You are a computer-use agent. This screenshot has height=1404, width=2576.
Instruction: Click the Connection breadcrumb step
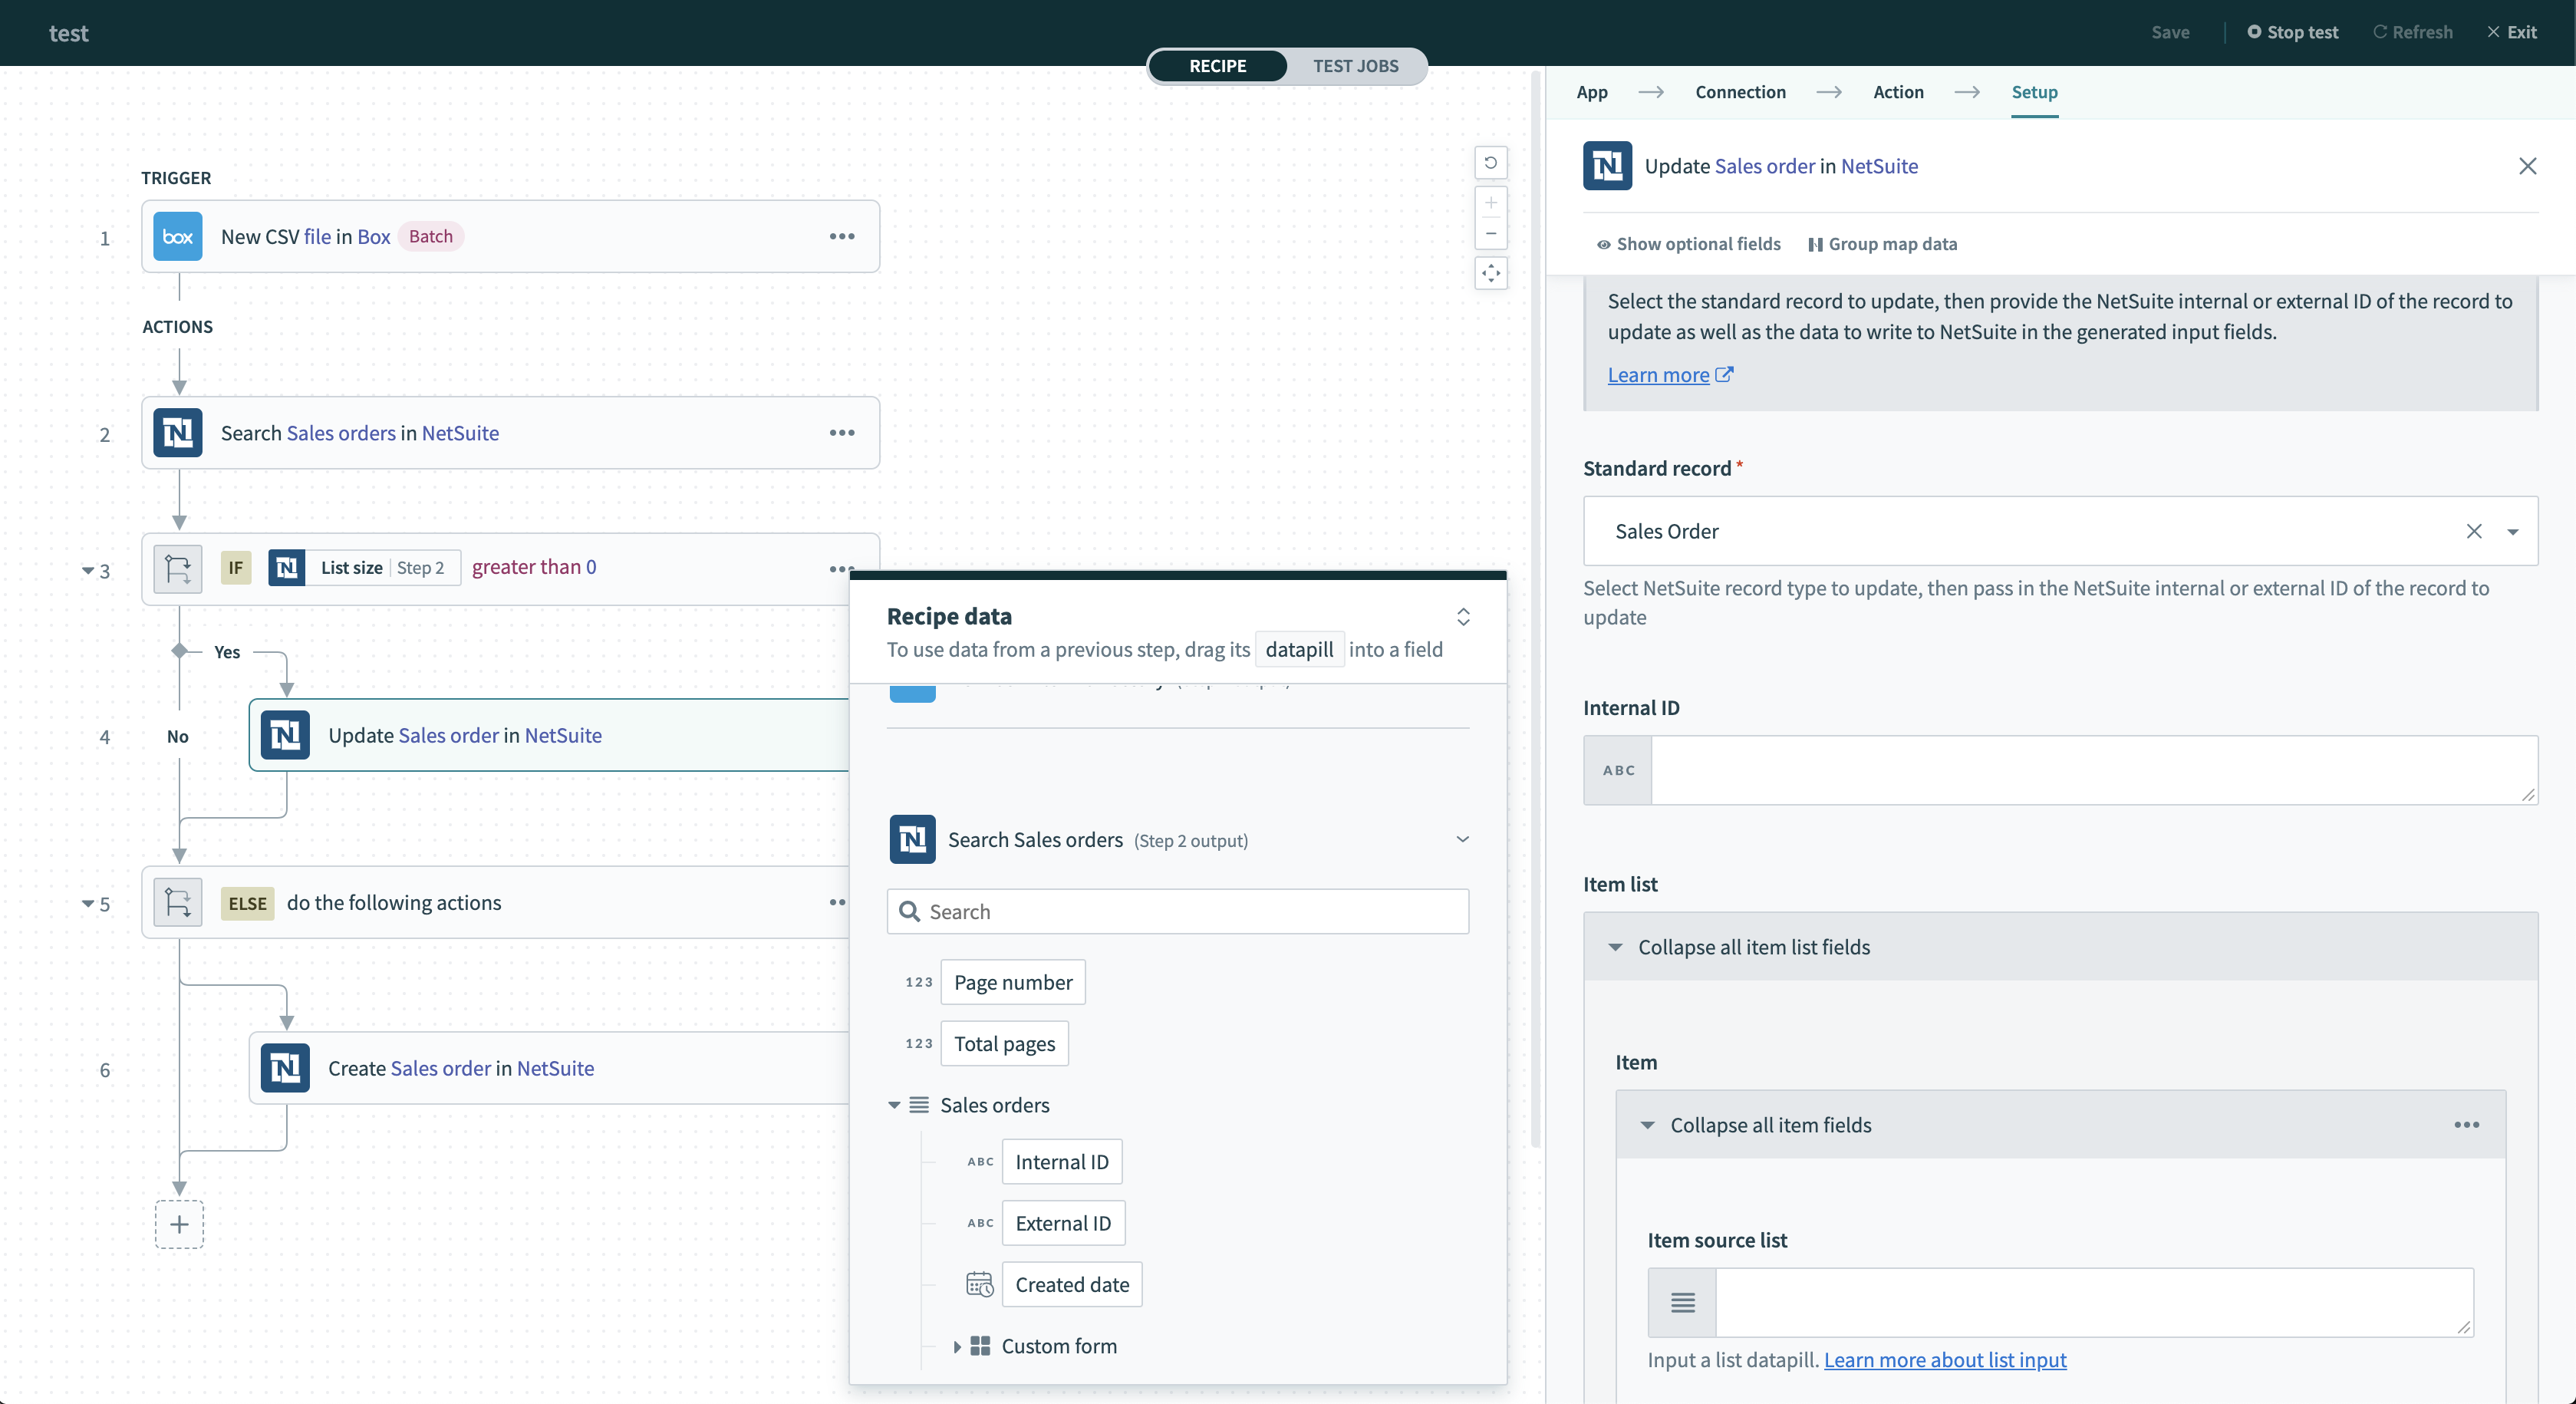1741,91
